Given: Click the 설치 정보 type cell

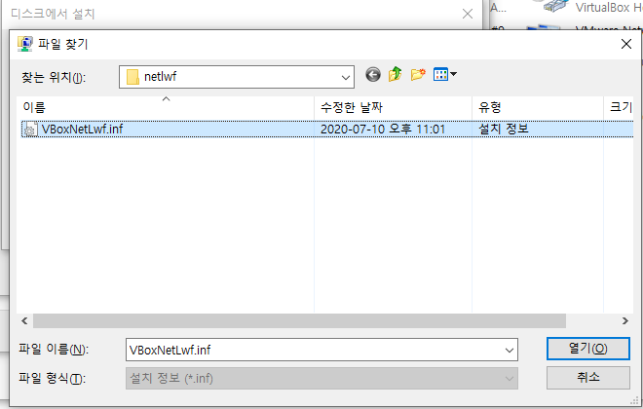Looking at the screenshot, I should 504,130.
